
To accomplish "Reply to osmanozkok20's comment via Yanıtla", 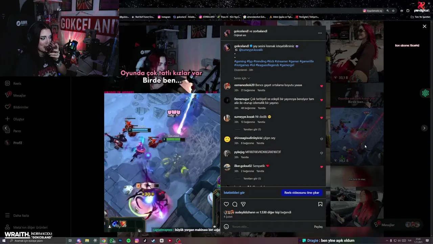I will [261, 90].
